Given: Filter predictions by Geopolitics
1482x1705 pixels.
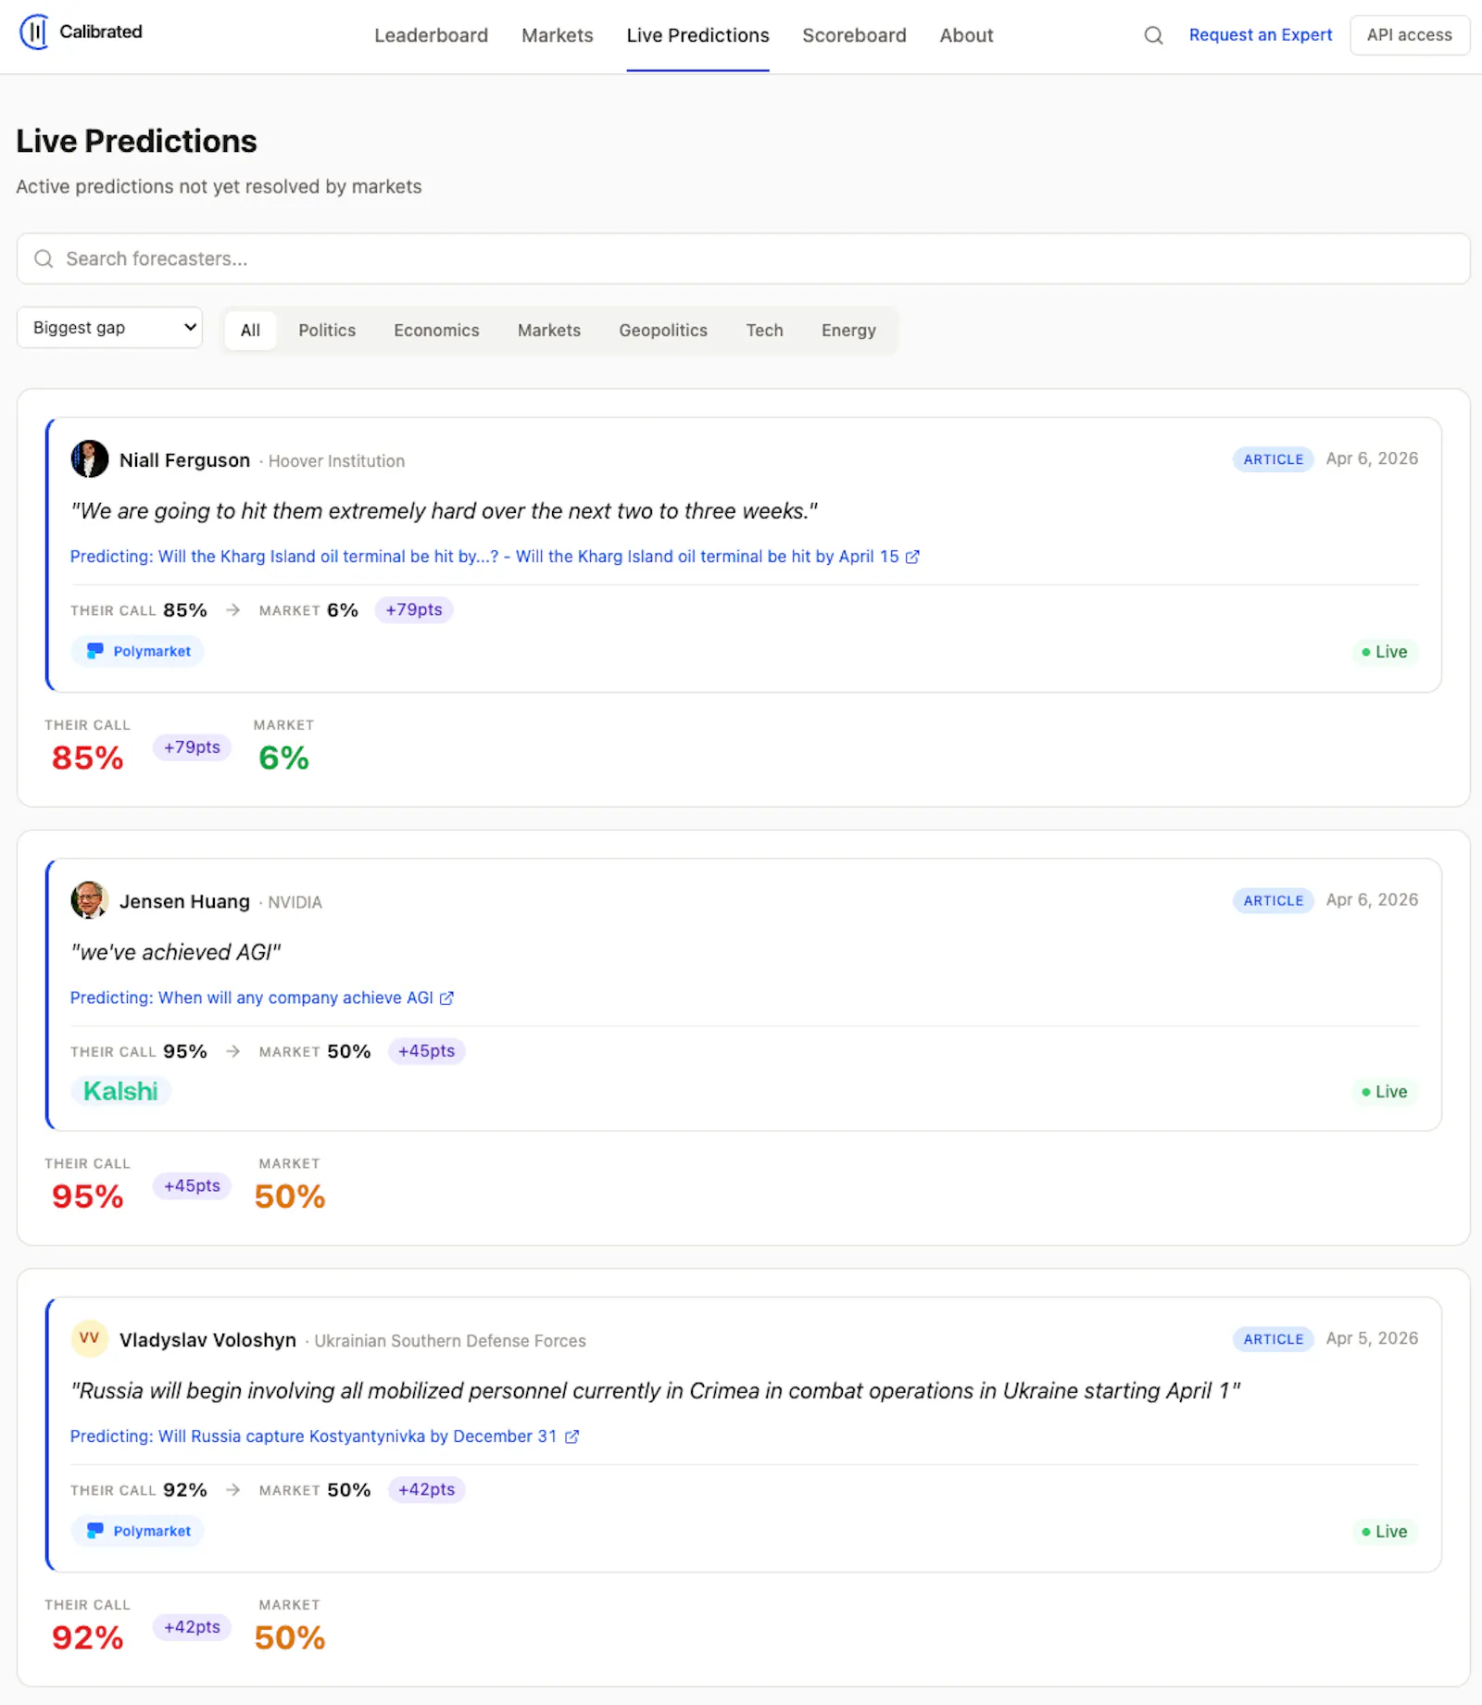Looking at the screenshot, I should click(663, 330).
